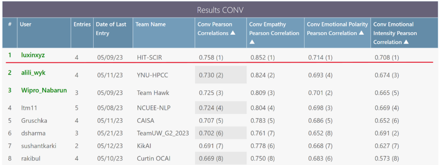Sort by the User column header
The width and height of the screenshot is (440, 165).
tap(26, 24)
